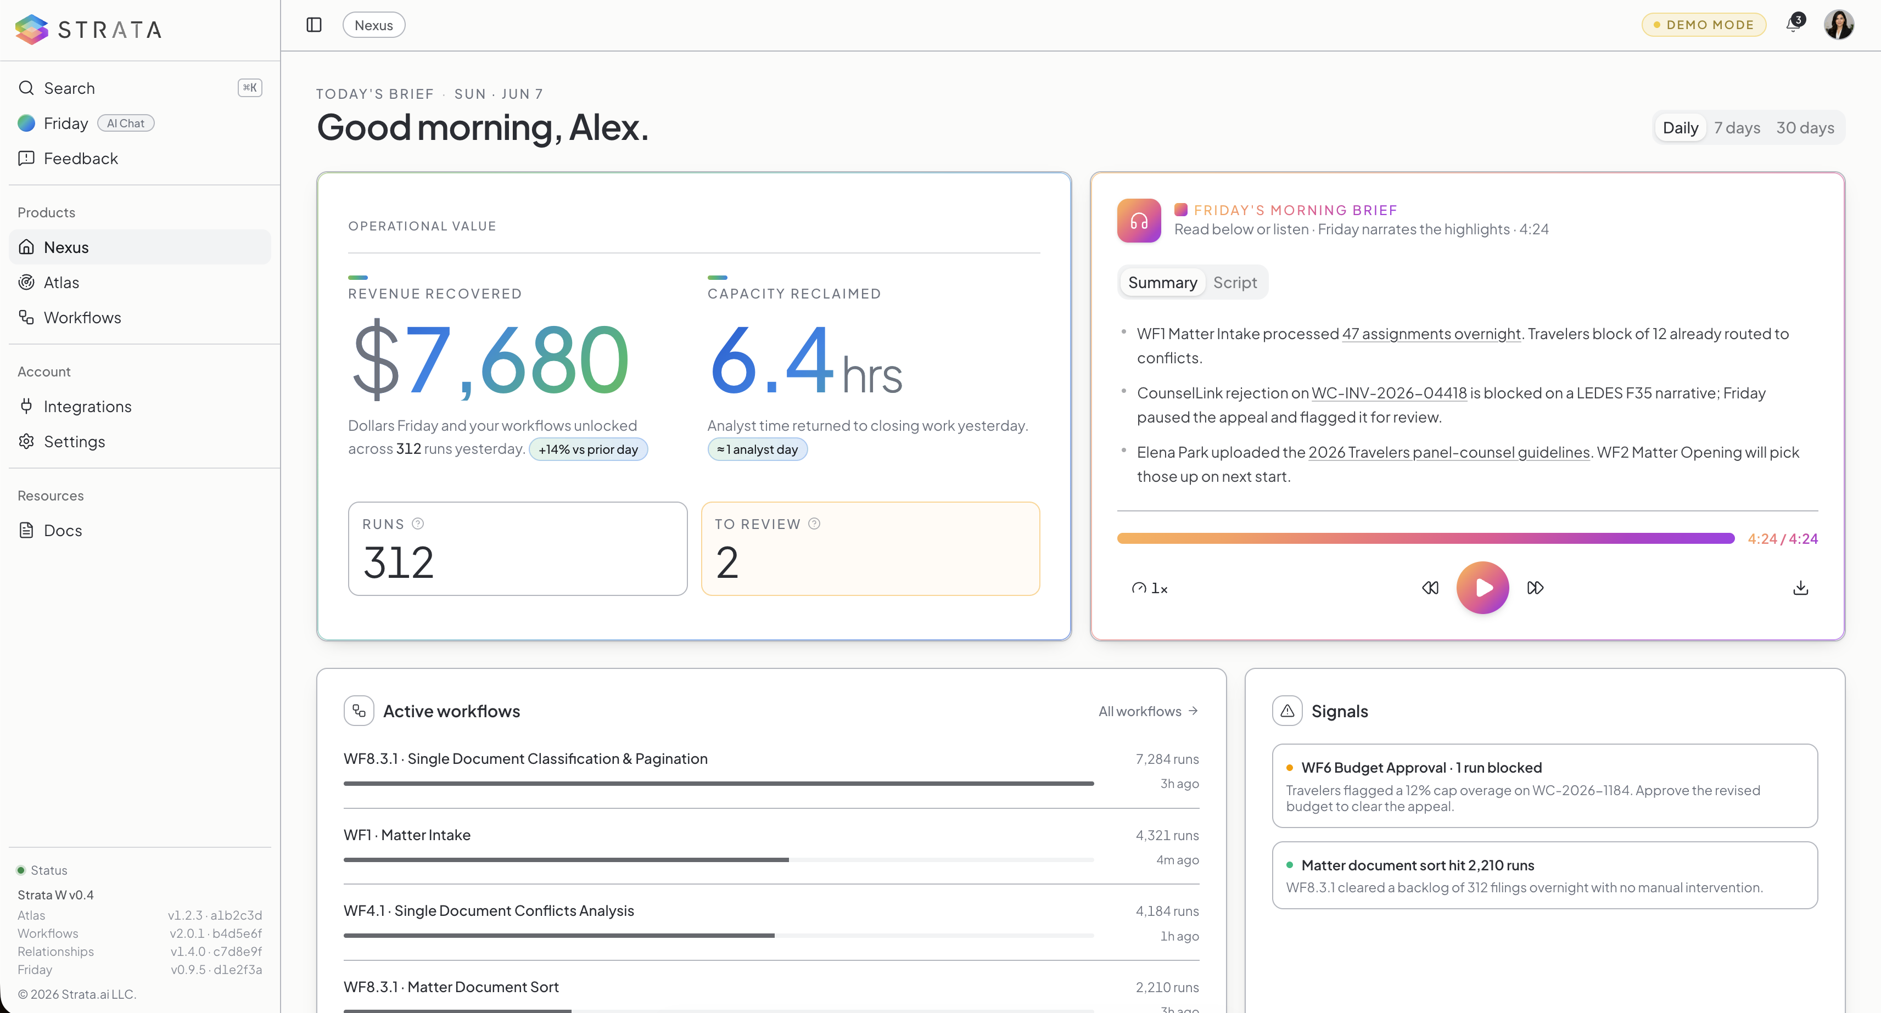Open WF4.1 Single Document Conflicts Analysis row
The height and width of the screenshot is (1013, 1881).
click(771, 922)
